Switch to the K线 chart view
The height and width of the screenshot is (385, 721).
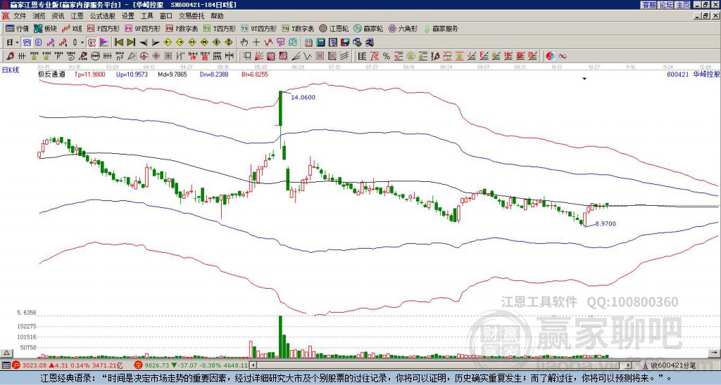(73, 28)
